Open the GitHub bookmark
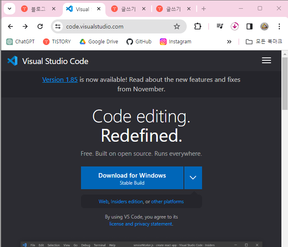Image resolution: width=288 pixels, height=247 pixels. [139, 42]
